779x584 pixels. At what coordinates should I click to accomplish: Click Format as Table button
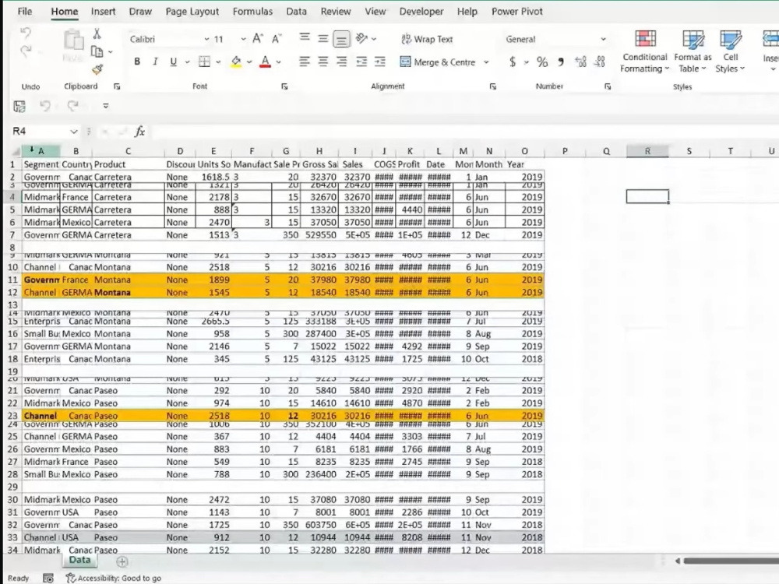(693, 51)
